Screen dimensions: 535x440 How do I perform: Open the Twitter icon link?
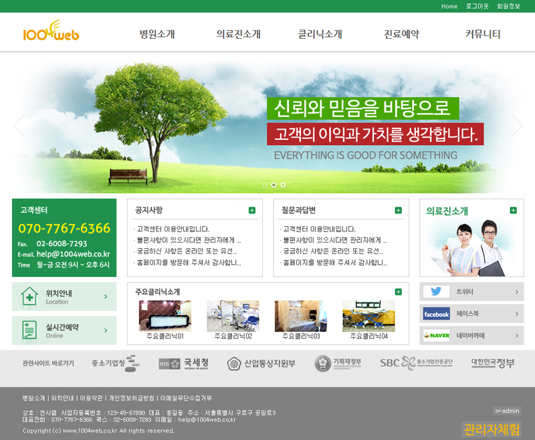coord(436,292)
